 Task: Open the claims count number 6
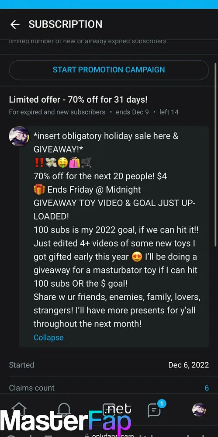coord(207,388)
